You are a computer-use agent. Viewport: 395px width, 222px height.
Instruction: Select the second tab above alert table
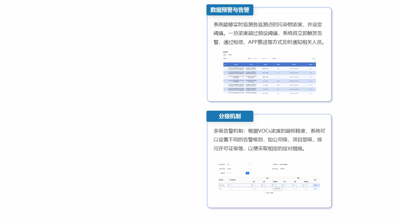pos(230,55)
